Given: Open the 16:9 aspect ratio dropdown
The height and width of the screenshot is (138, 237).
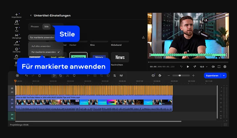Looking at the screenshot, I should point(204,67).
